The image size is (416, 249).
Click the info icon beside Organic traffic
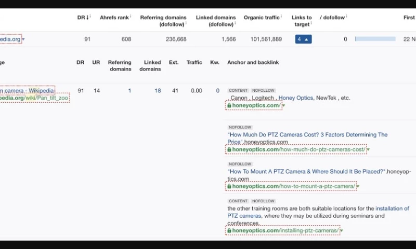click(x=281, y=16)
